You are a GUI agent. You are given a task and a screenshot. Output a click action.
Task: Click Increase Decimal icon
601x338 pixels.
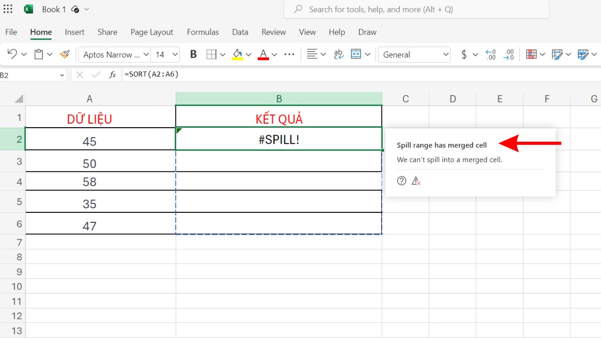pos(509,55)
